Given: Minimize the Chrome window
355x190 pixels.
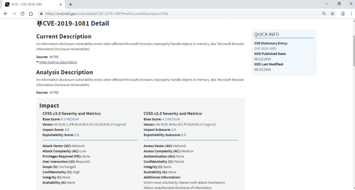Looking at the screenshot, I should click(327, 4).
